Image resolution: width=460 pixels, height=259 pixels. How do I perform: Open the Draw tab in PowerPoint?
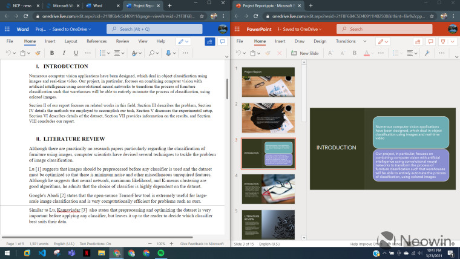pyautogui.click(x=300, y=41)
